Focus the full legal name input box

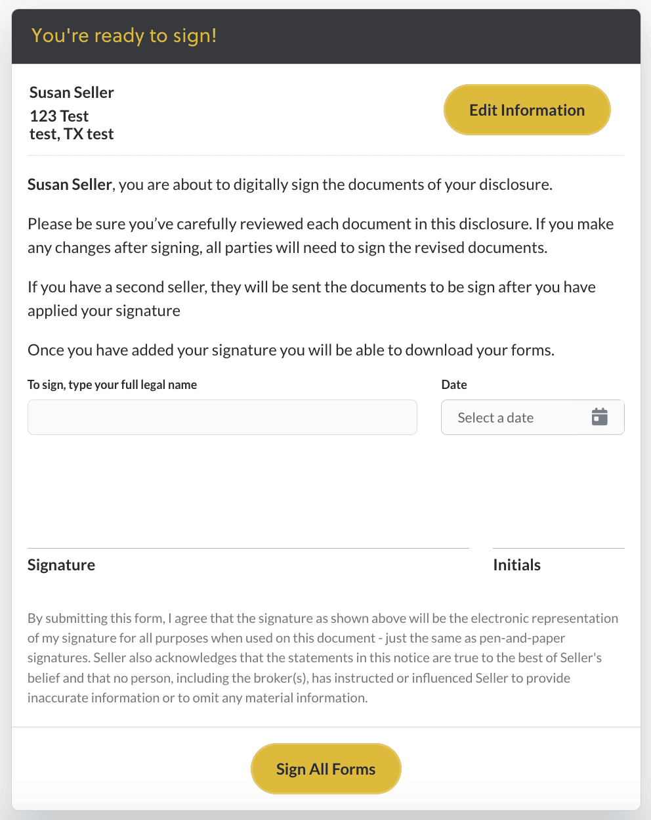point(222,417)
